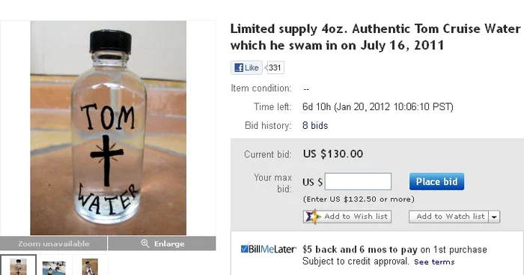The height and width of the screenshot is (275, 524).
Task: Click Enlarge below the product photo
Action: pyautogui.click(x=162, y=244)
